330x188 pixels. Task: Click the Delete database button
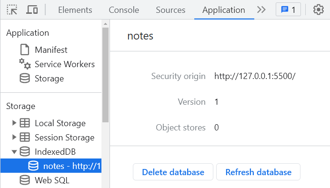pos(173,172)
